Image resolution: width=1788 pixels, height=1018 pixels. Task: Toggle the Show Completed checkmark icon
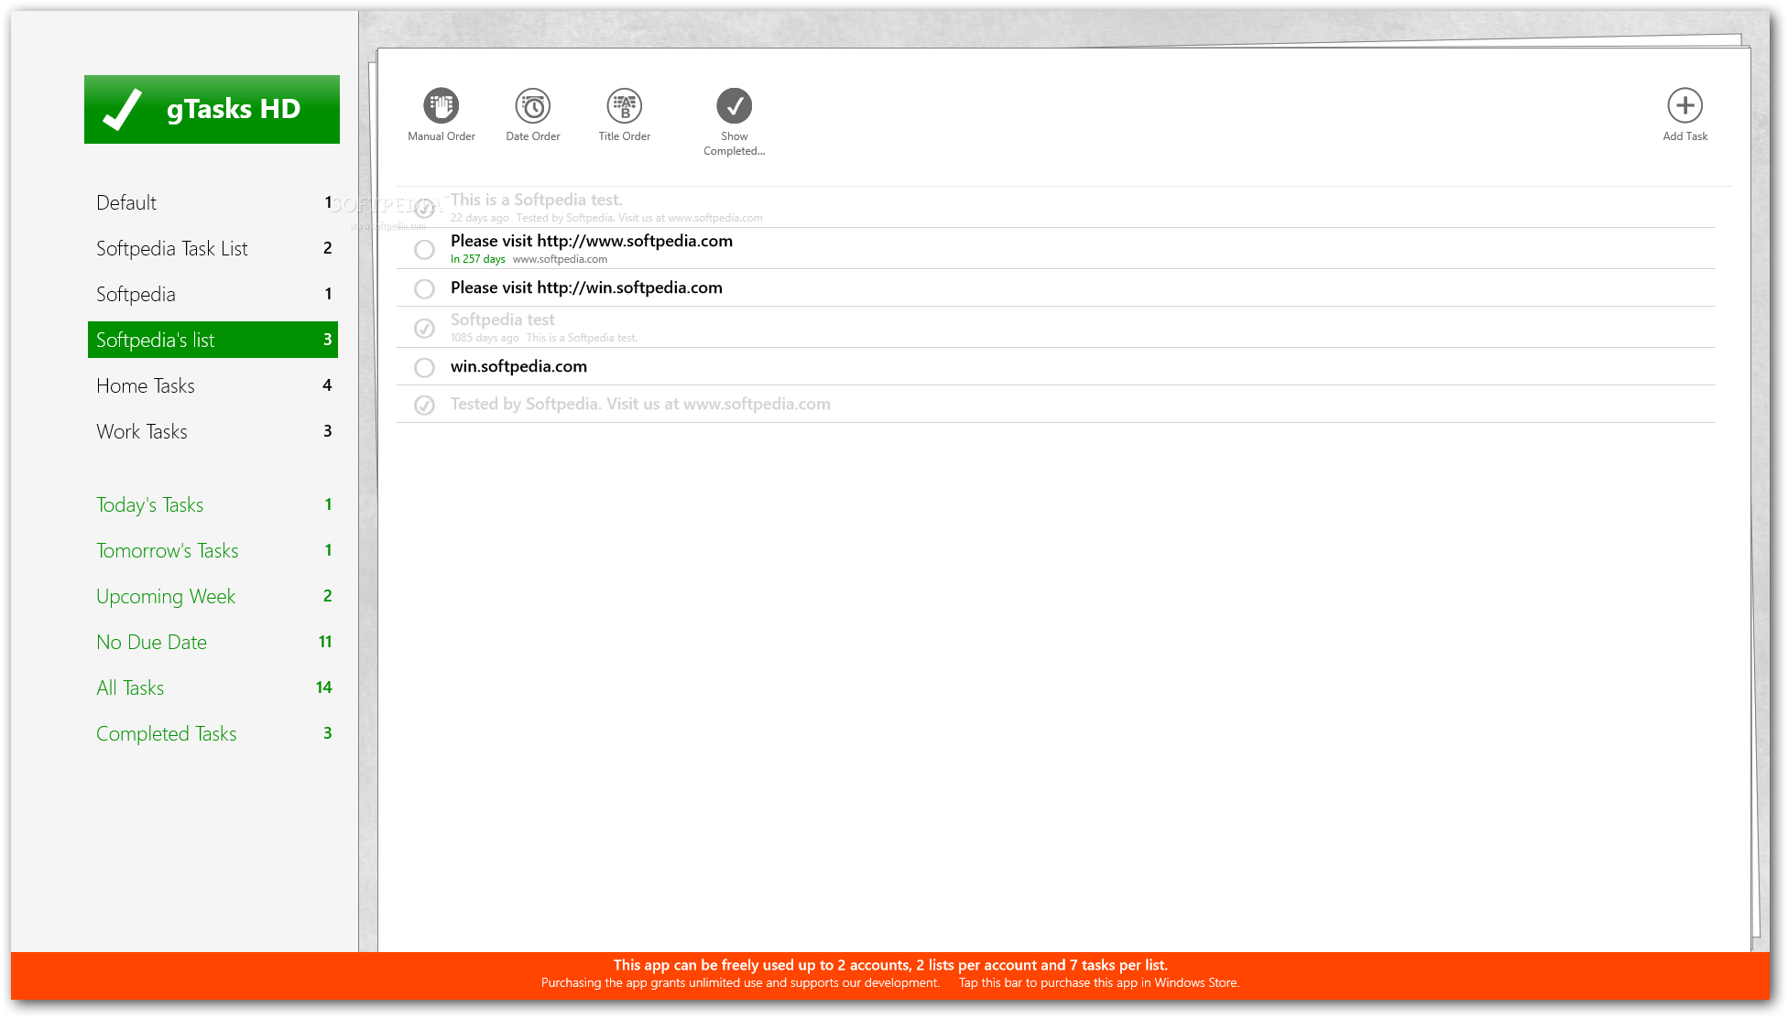tap(734, 105)
